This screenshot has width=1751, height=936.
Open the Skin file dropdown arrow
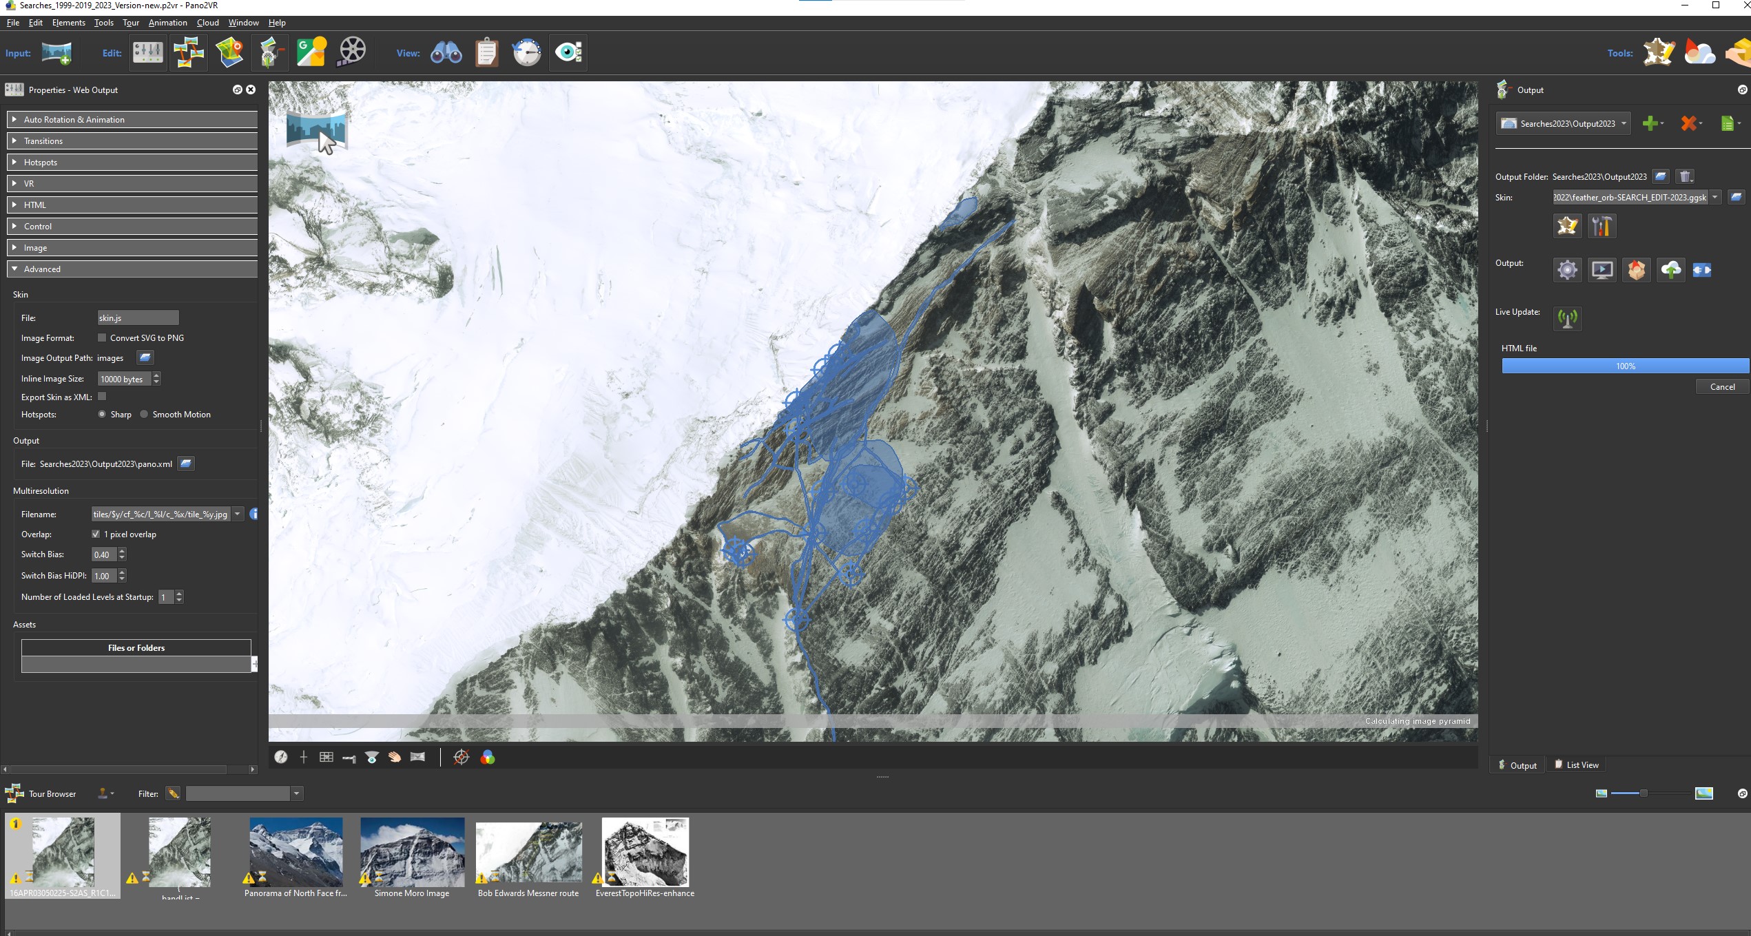click(1714, 197)
